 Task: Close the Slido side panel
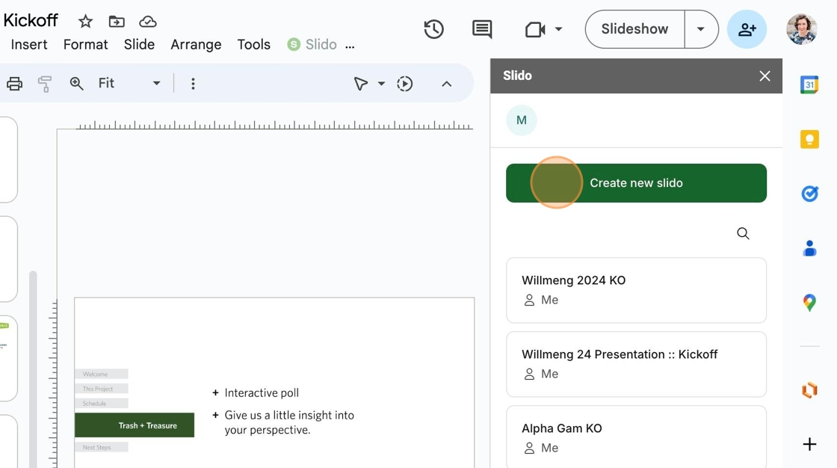[x=765, y=76]
